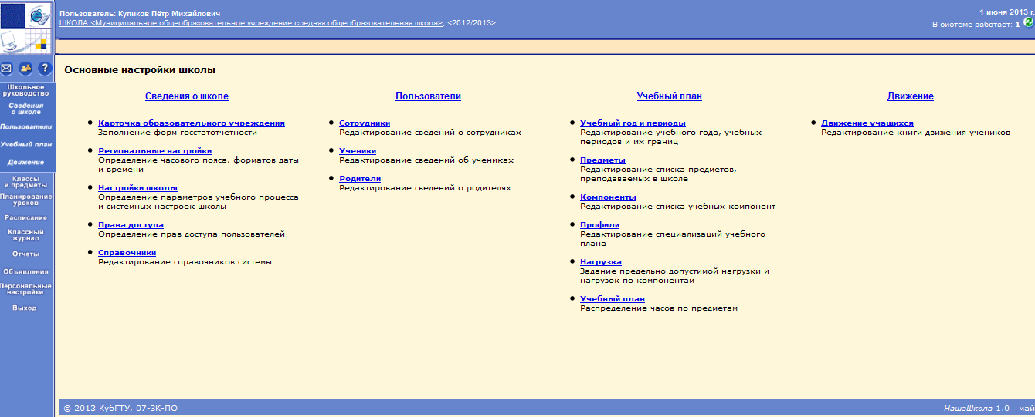Click the user name Куликов Пётр Михайлович
The width and height of the screenshot is (1035, 417).
pyautogui.click(x=168, y=14)
